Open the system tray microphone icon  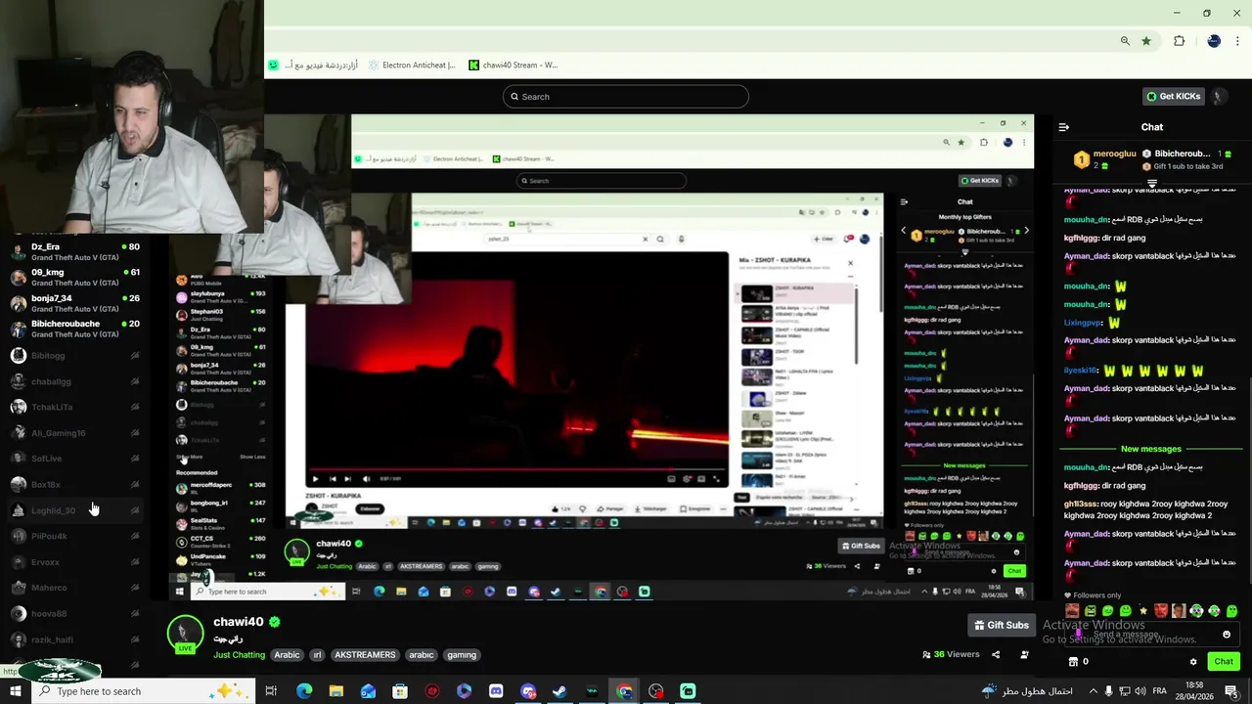pos(1108,691)
